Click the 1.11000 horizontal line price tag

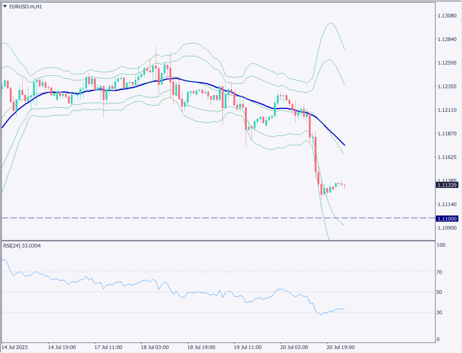point(447,218)
